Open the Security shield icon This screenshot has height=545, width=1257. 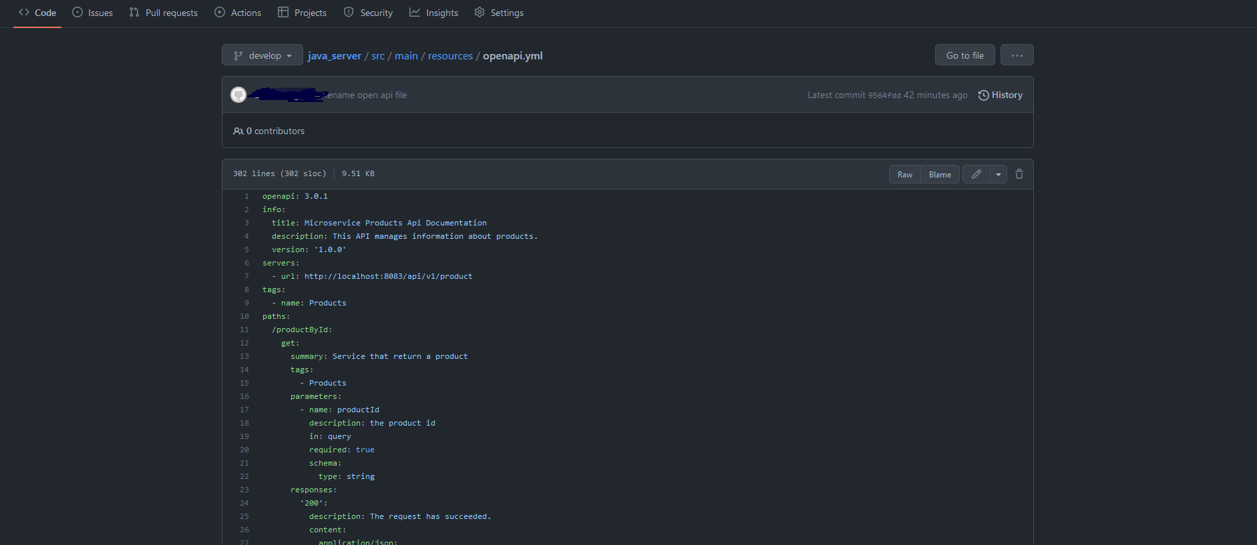click(348, 12)
